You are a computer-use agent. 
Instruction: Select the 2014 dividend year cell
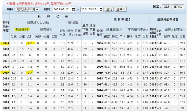6,102
